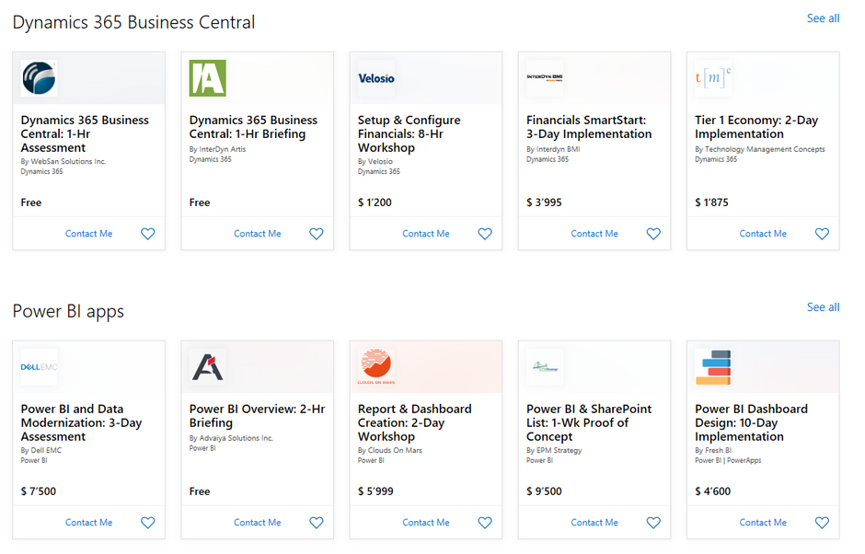865x554 pixels.
Task: Contact Me for Power BI Dashboard Design
Action: tap(763, 523)
